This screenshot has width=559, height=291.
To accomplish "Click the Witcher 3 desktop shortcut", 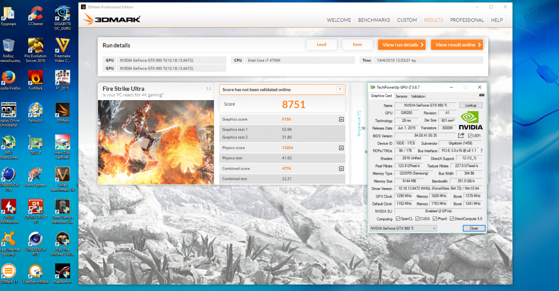I will tap(62, 244).
